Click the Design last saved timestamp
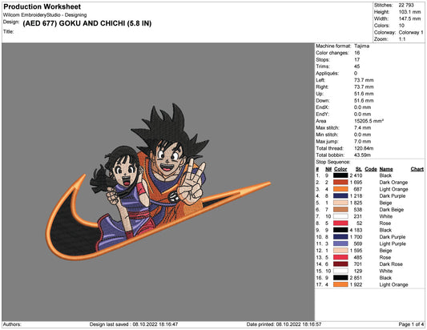The width and height of the screenshot is (427, 330). (134, 324)
